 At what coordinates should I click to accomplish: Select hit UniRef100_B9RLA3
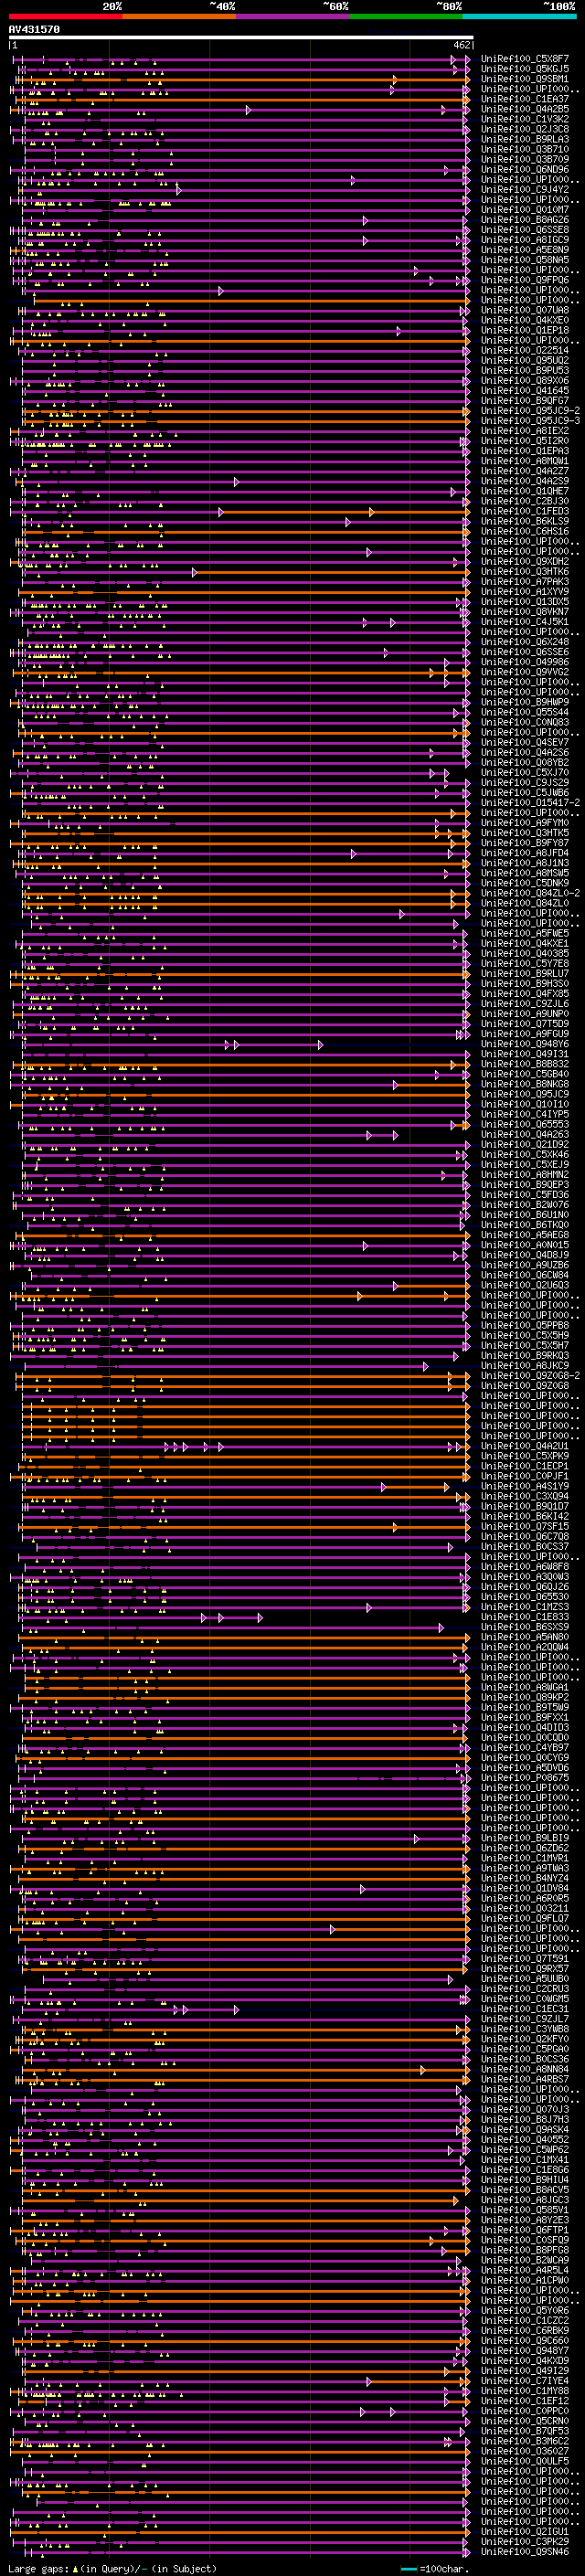525,139
